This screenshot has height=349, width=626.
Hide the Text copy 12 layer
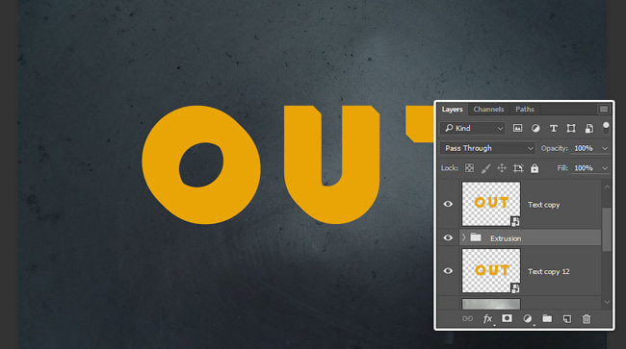coord(448,271)
